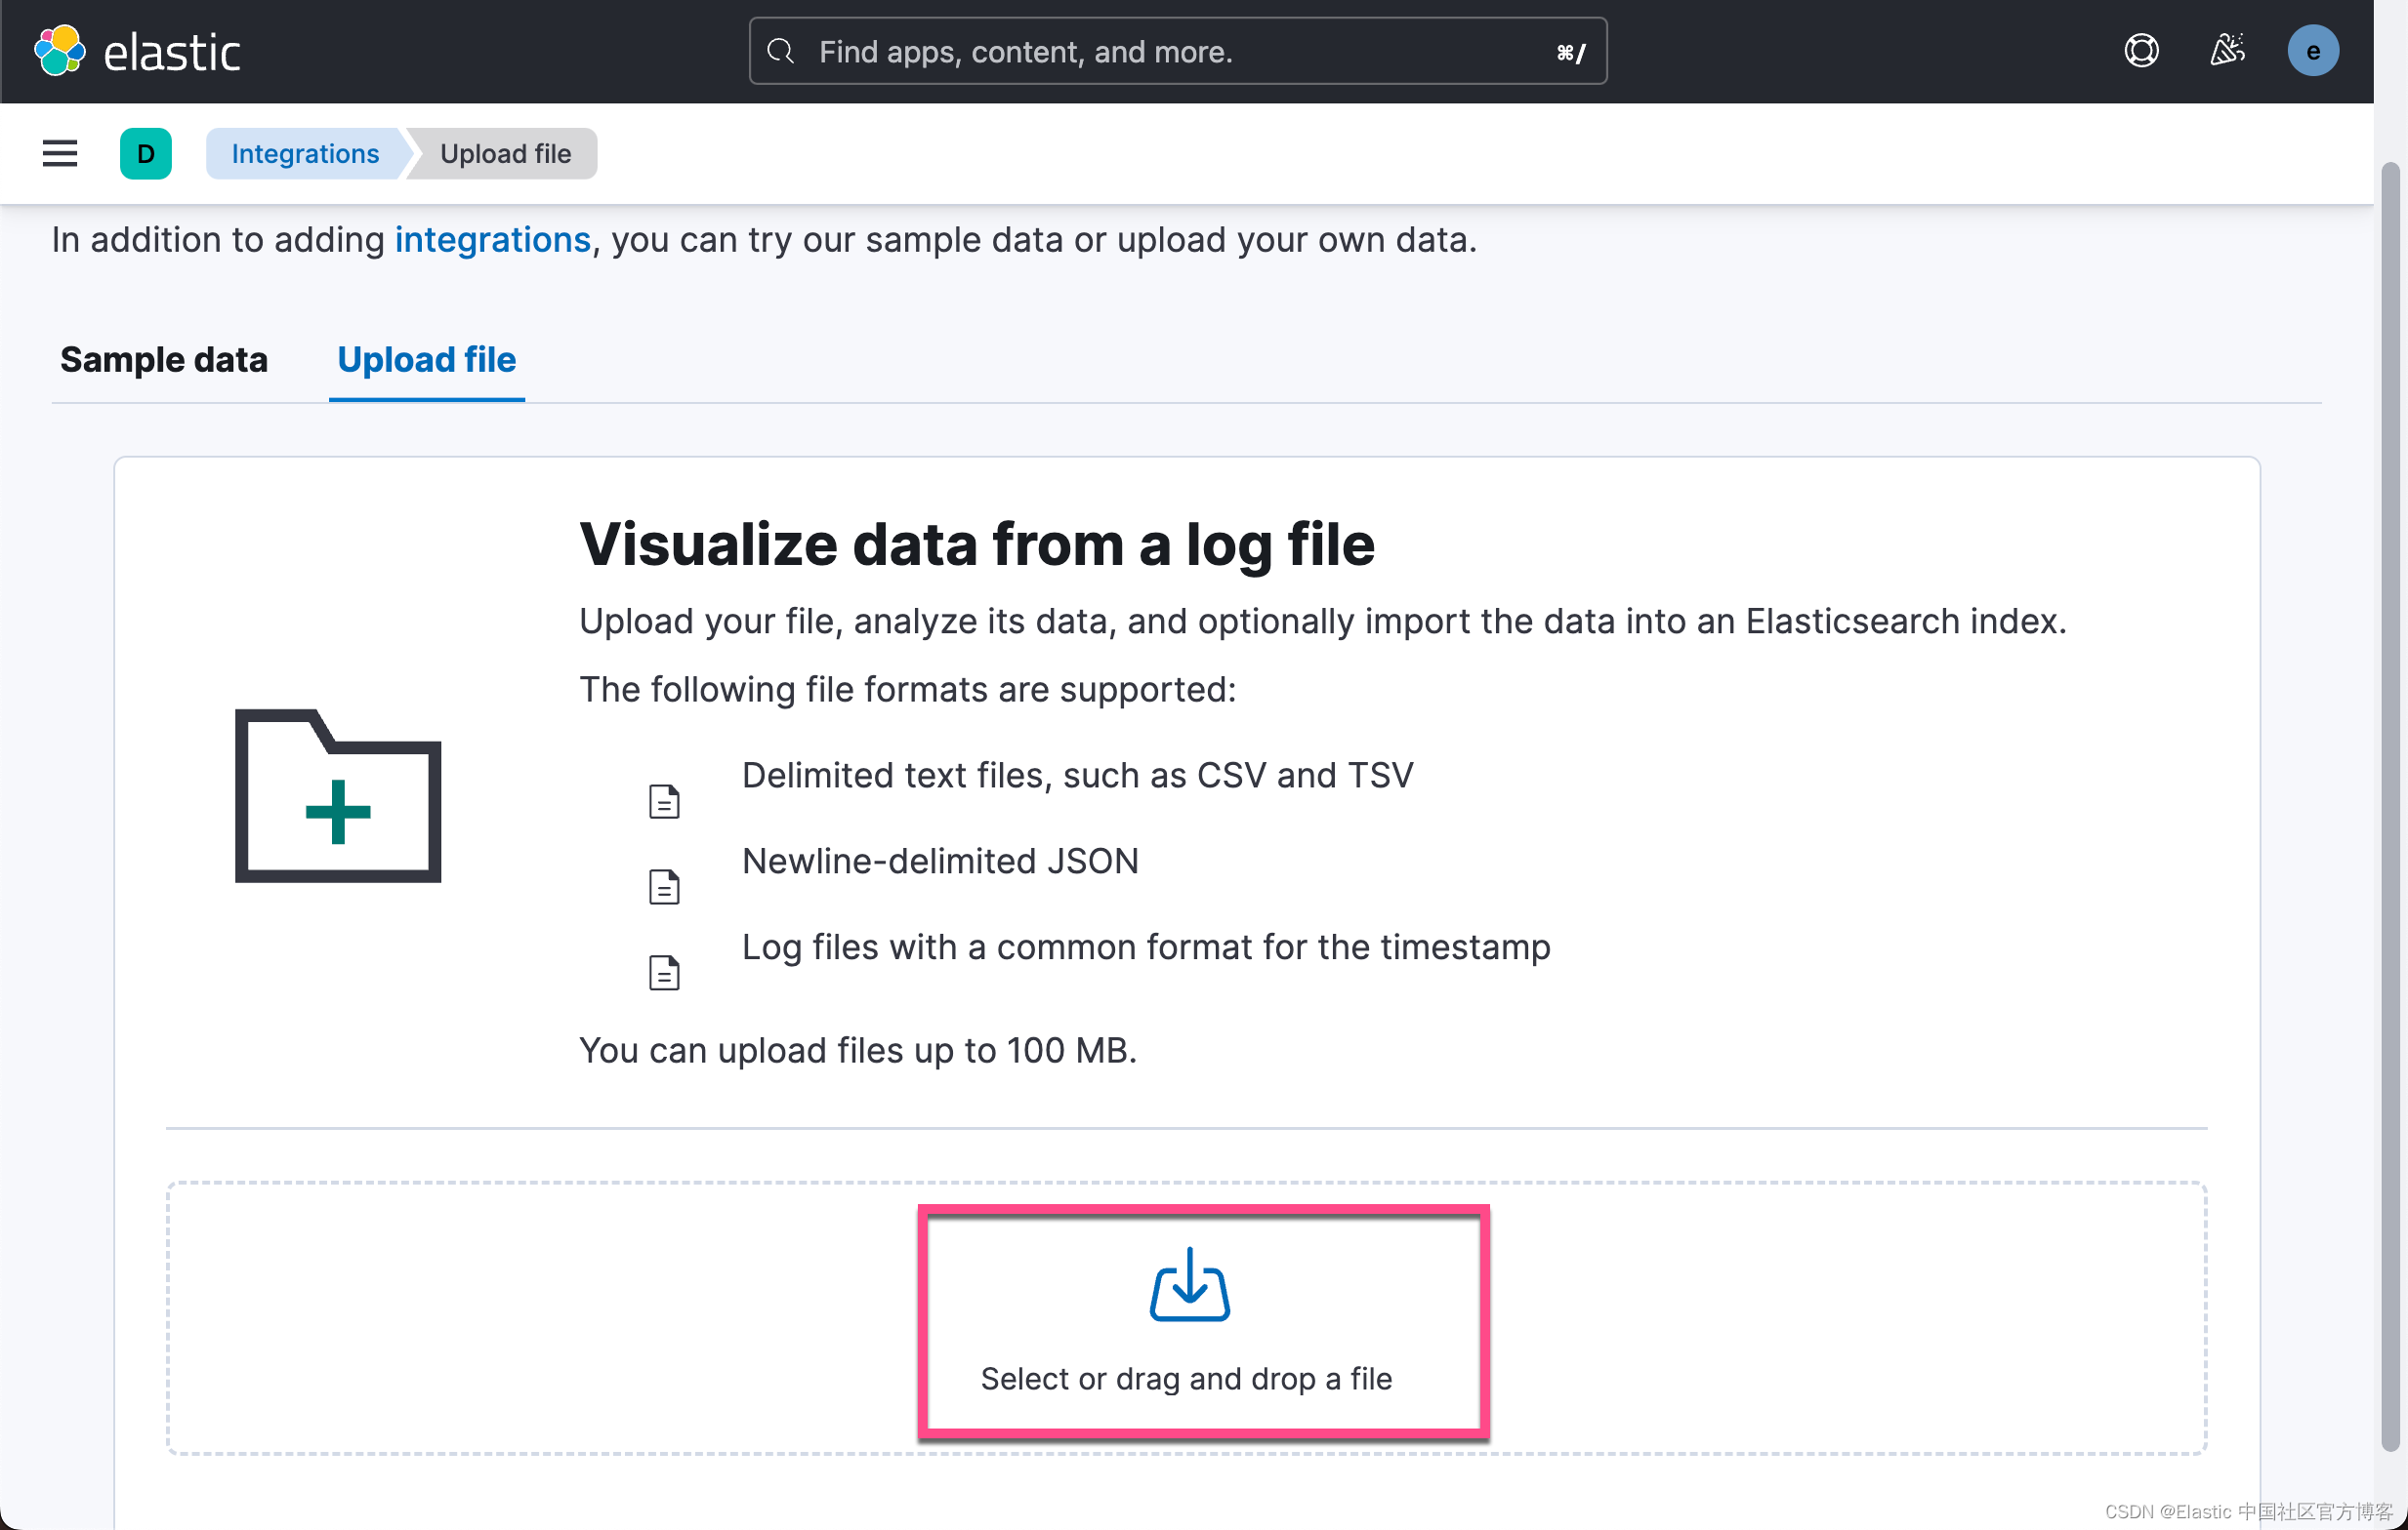Open the help menu via the life buoy icon
Image resolution: width=2408 pixels, height=1530 pixels.
click(x=2141, y=51)
